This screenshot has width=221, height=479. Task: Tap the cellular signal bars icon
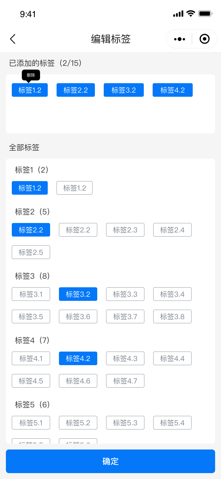178,14
